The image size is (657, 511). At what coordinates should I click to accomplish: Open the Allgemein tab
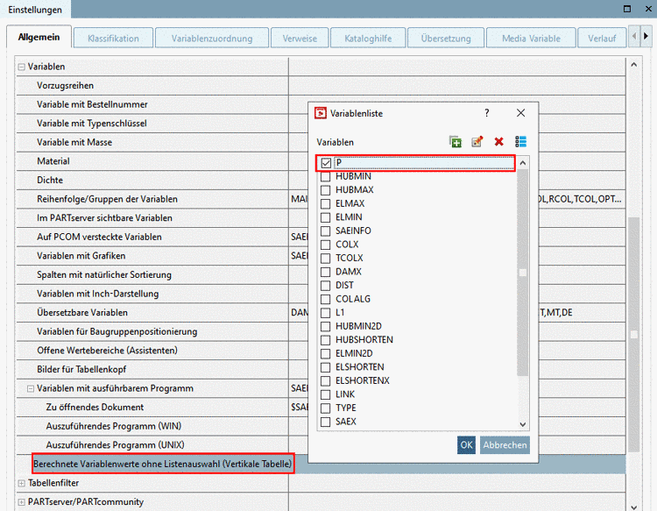(39, 37)
